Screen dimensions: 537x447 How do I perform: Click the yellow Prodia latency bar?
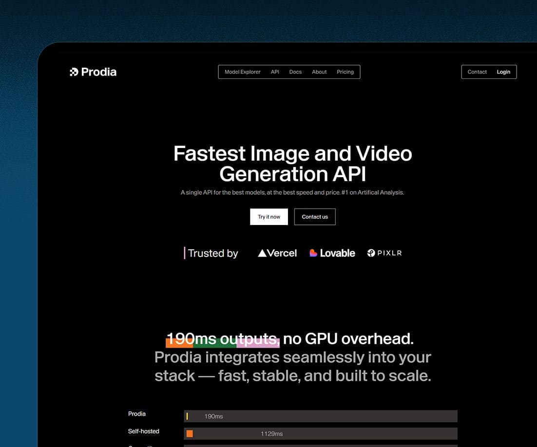pos(187,416)
